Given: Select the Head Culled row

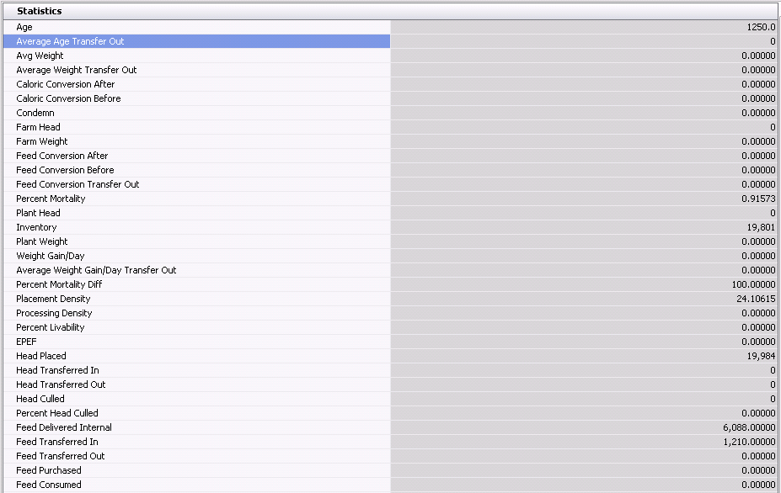Looking at the screenshot, I should 40,399.
